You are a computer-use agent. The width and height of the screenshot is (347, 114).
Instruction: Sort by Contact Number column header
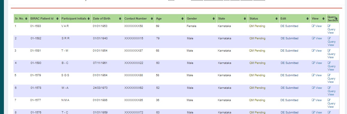139,19
